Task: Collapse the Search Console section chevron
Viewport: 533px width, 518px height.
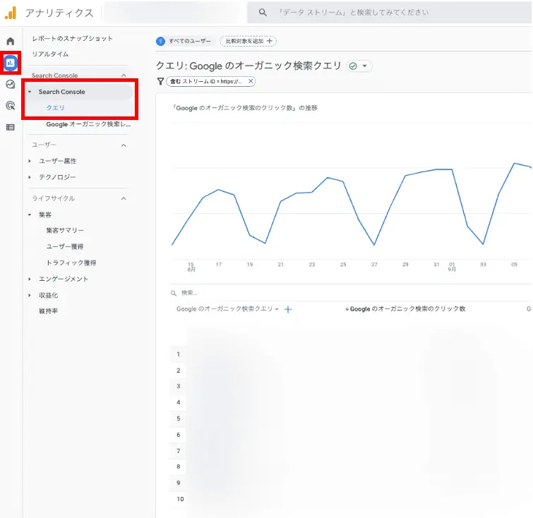Action: coord(124,76)
